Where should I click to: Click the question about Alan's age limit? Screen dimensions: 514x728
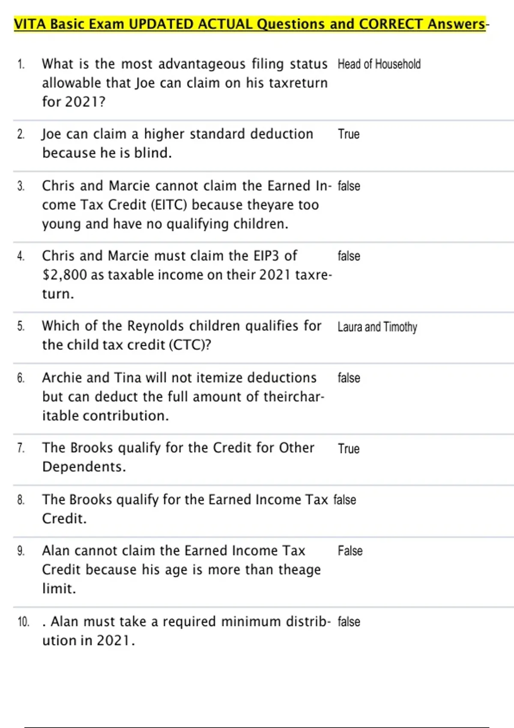[x=181, y=570]
